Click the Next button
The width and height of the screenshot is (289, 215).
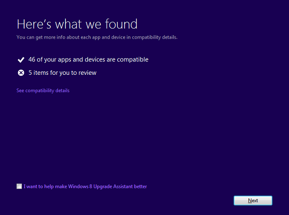[253, 201]
